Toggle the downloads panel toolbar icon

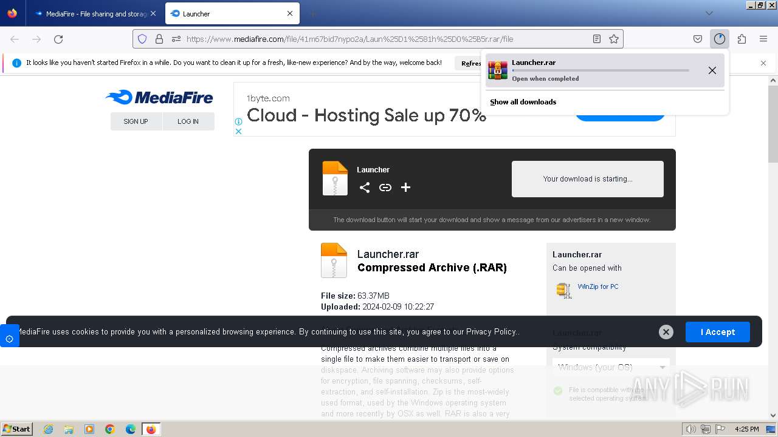720,39
